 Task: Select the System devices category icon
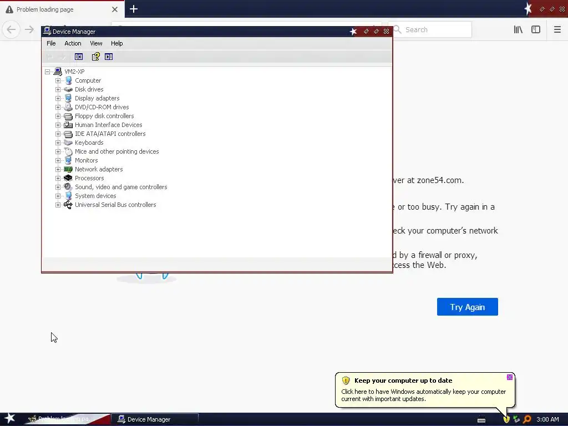68,196
